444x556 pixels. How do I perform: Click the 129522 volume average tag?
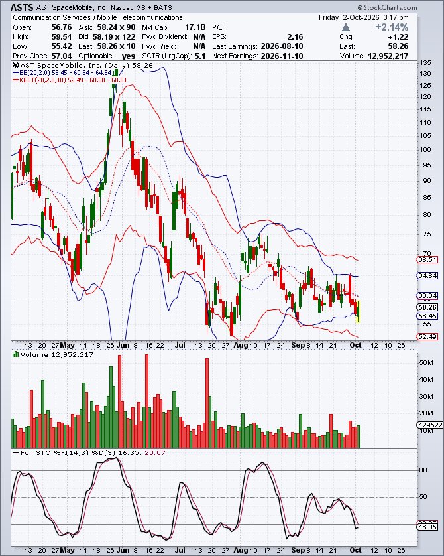pos(430,425)
